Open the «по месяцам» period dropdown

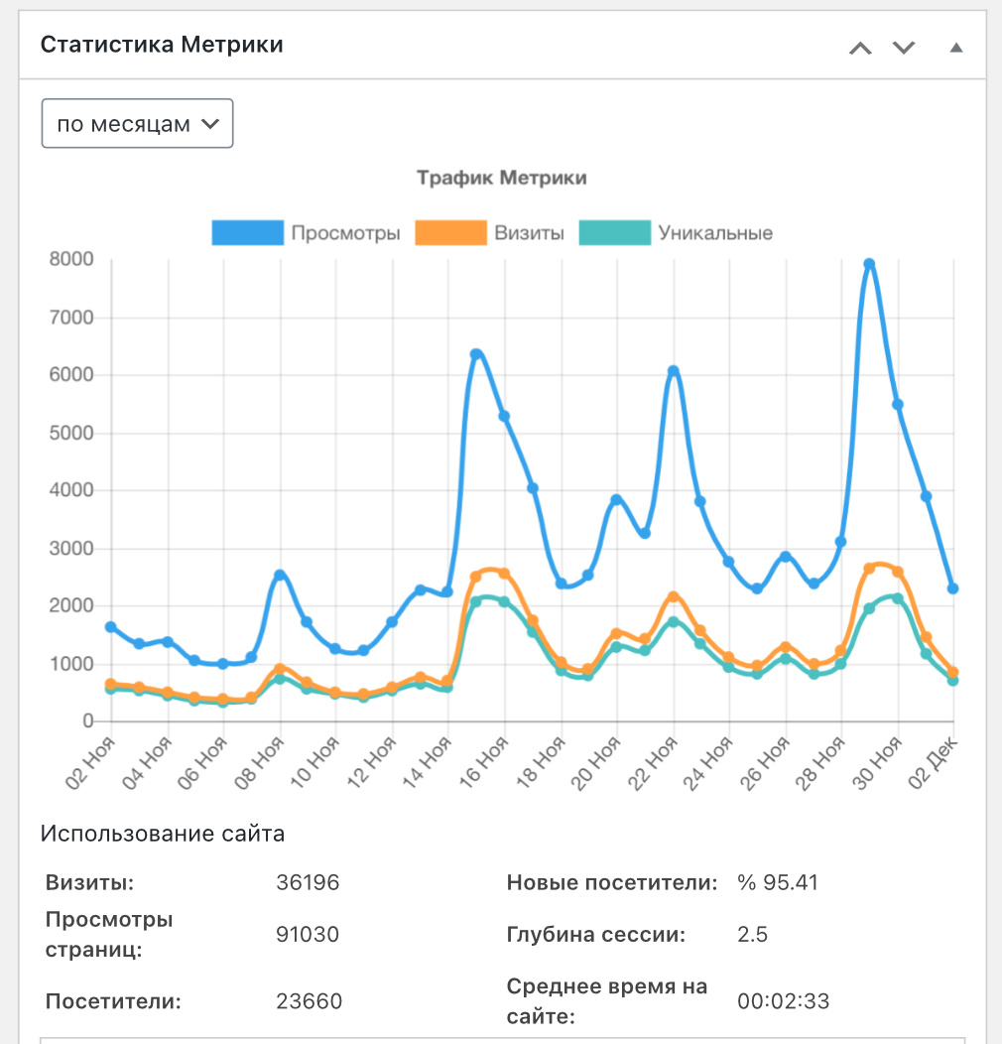point(137,124)
